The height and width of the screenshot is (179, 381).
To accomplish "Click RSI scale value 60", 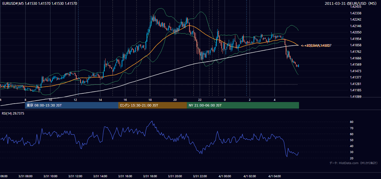I will point(352,134).
